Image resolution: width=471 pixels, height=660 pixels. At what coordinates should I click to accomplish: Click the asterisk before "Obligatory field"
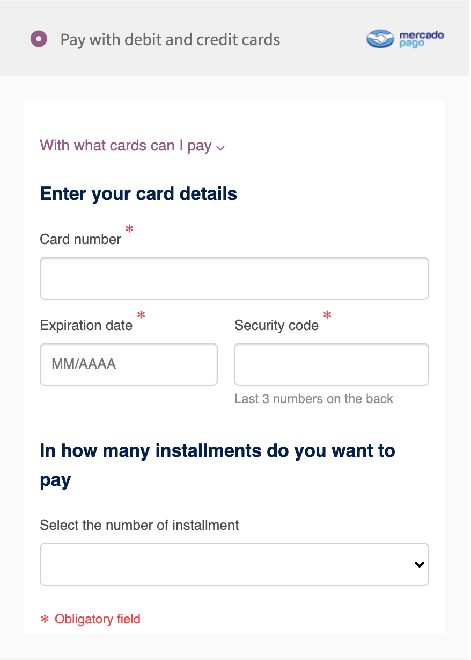[x=45, y=620]
